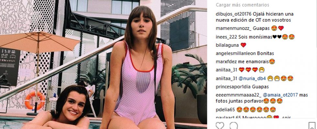The width and height of the screenshot is (317, 129).
Task: Click the bookmark save icon
Action: [x=312, y=126]
